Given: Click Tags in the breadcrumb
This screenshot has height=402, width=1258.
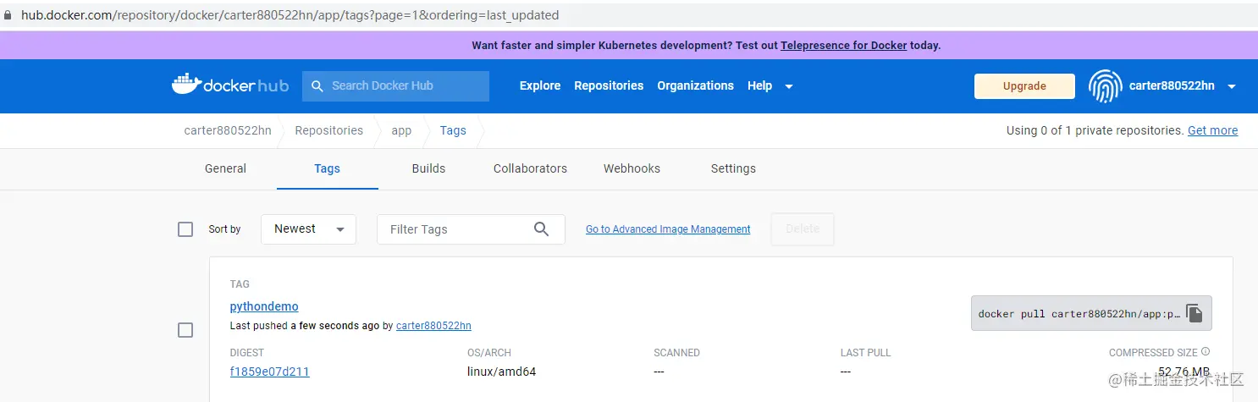Looking at the screenshot, I should (x=453, y=130).
